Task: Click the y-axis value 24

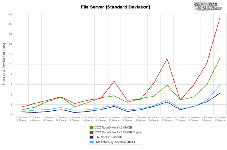Action: (11, 34)
